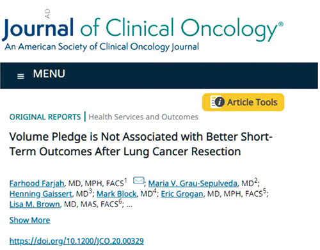This screenshot has width=320, height=250.
Task: Click the MENU label in navigation bar
Action: tap(49, 74)
